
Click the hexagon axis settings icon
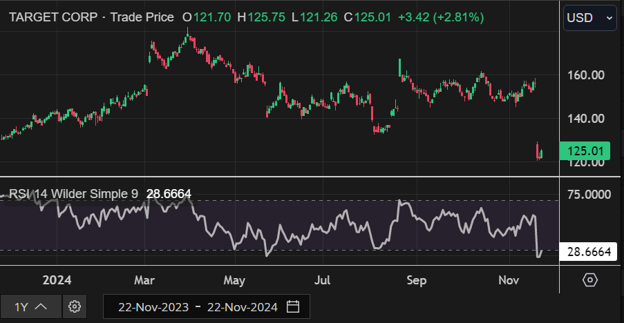coord(589,280)
